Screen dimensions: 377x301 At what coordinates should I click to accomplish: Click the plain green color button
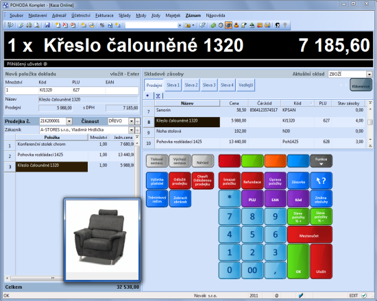click(x=252, y=161)
